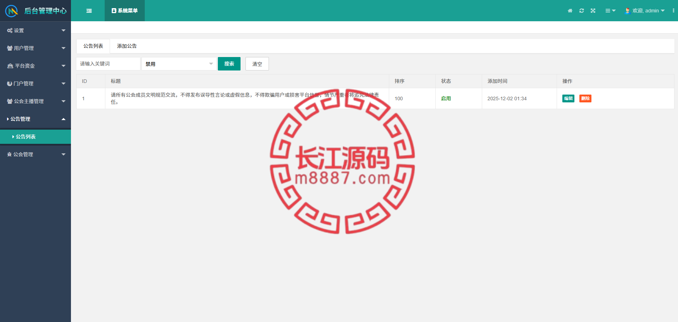Open the 门户管理 sidebar menu
This screenshot has width=678, height=322.
pyautogui.click(x=35, y=84)
